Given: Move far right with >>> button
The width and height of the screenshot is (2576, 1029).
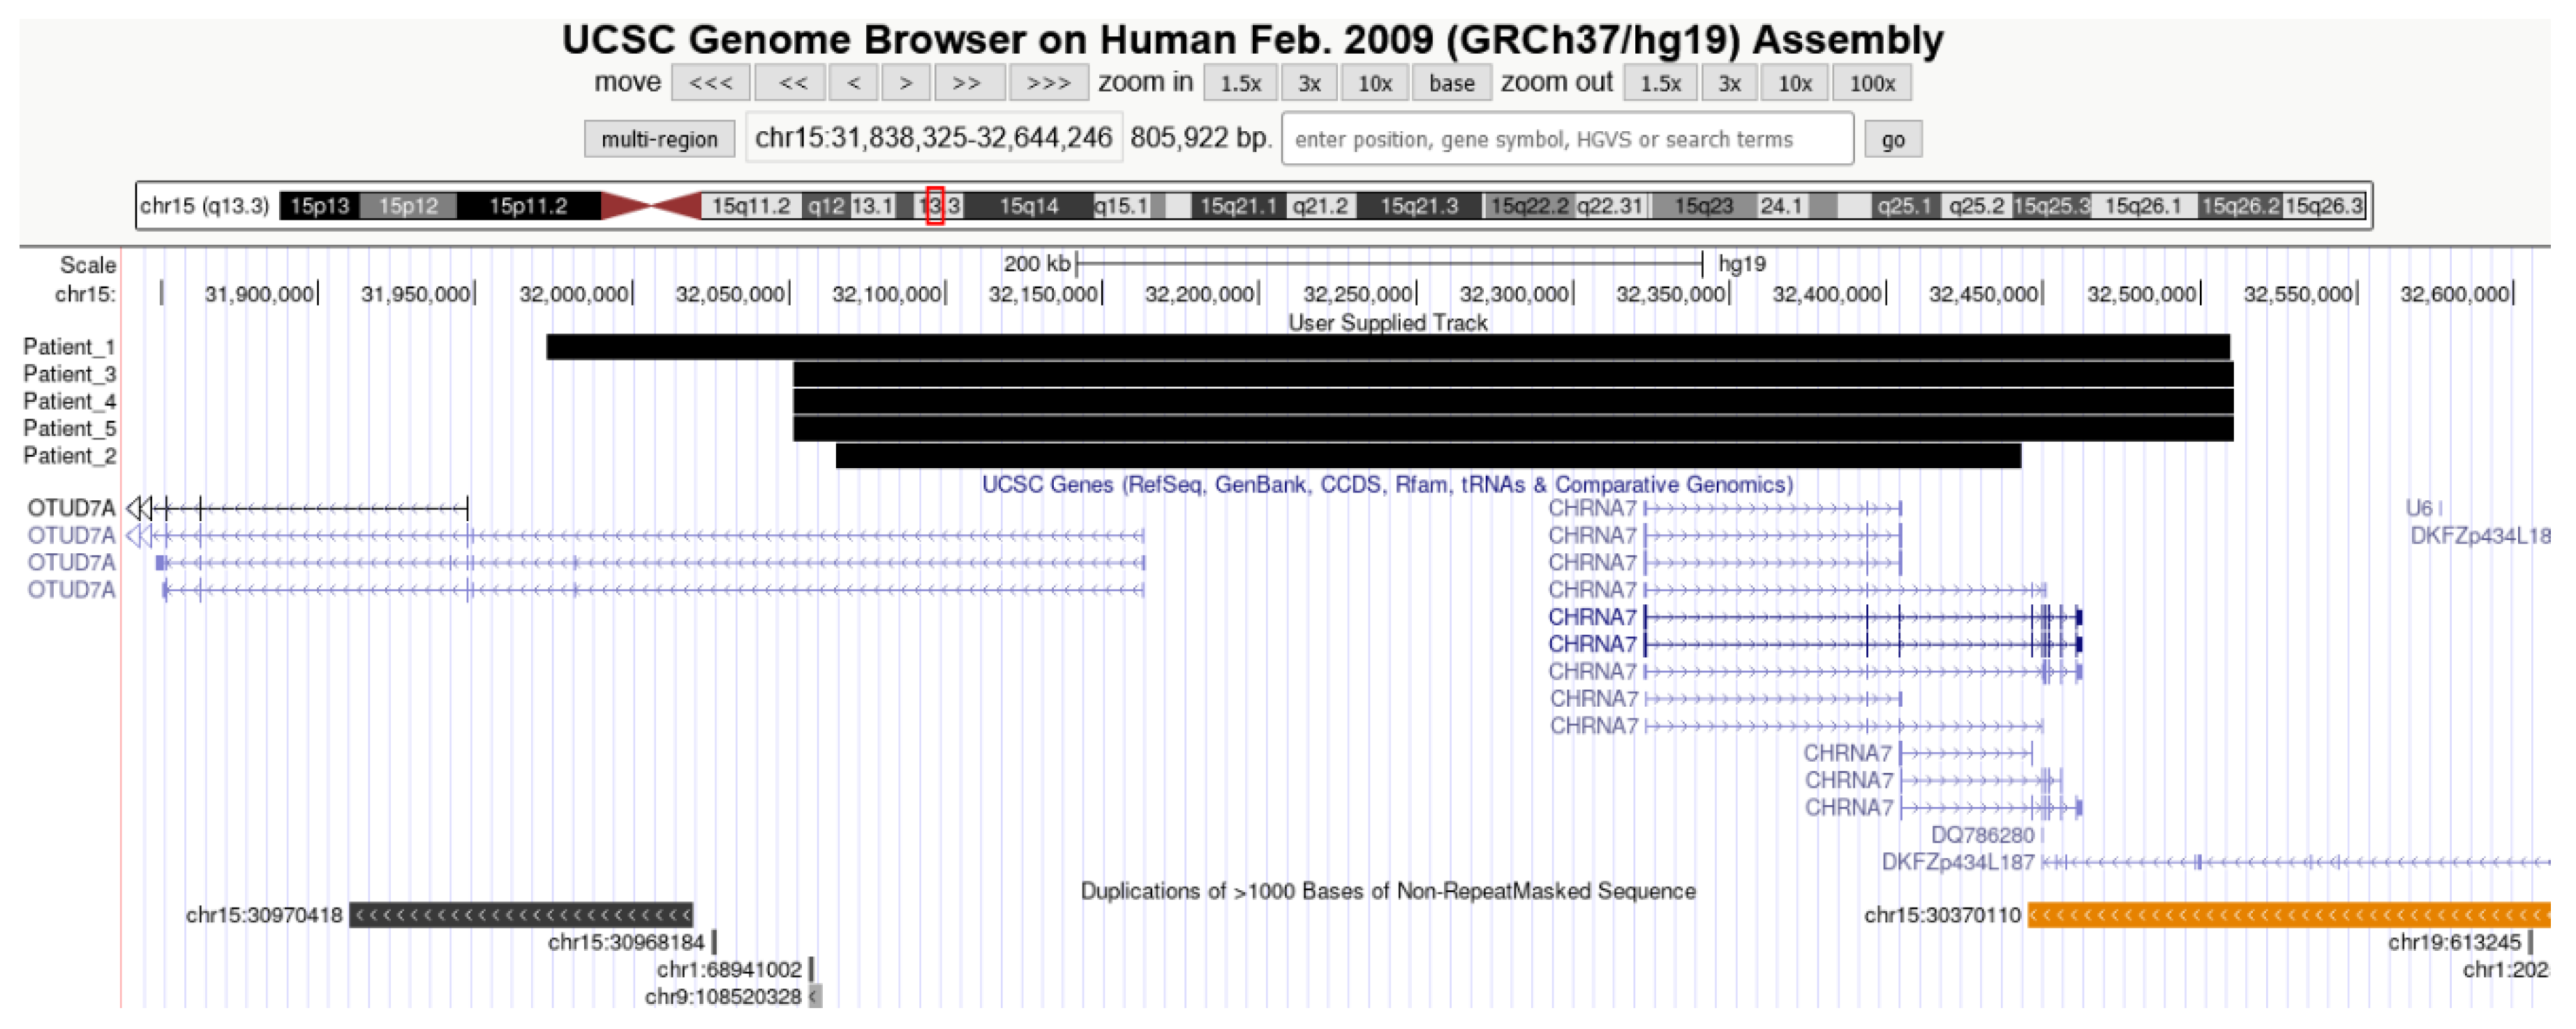Looking at the screenshot, I should (x=1048, y=83).
